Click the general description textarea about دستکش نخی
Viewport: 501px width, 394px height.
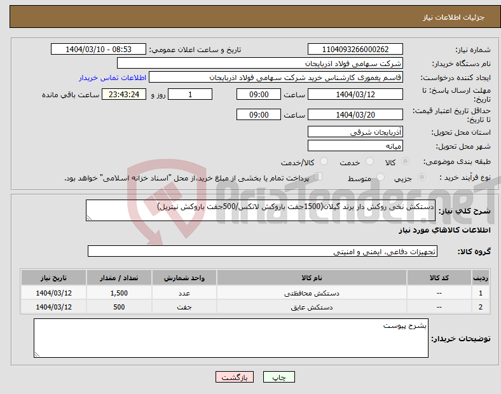pyautogui.click(x=261, y=210)
